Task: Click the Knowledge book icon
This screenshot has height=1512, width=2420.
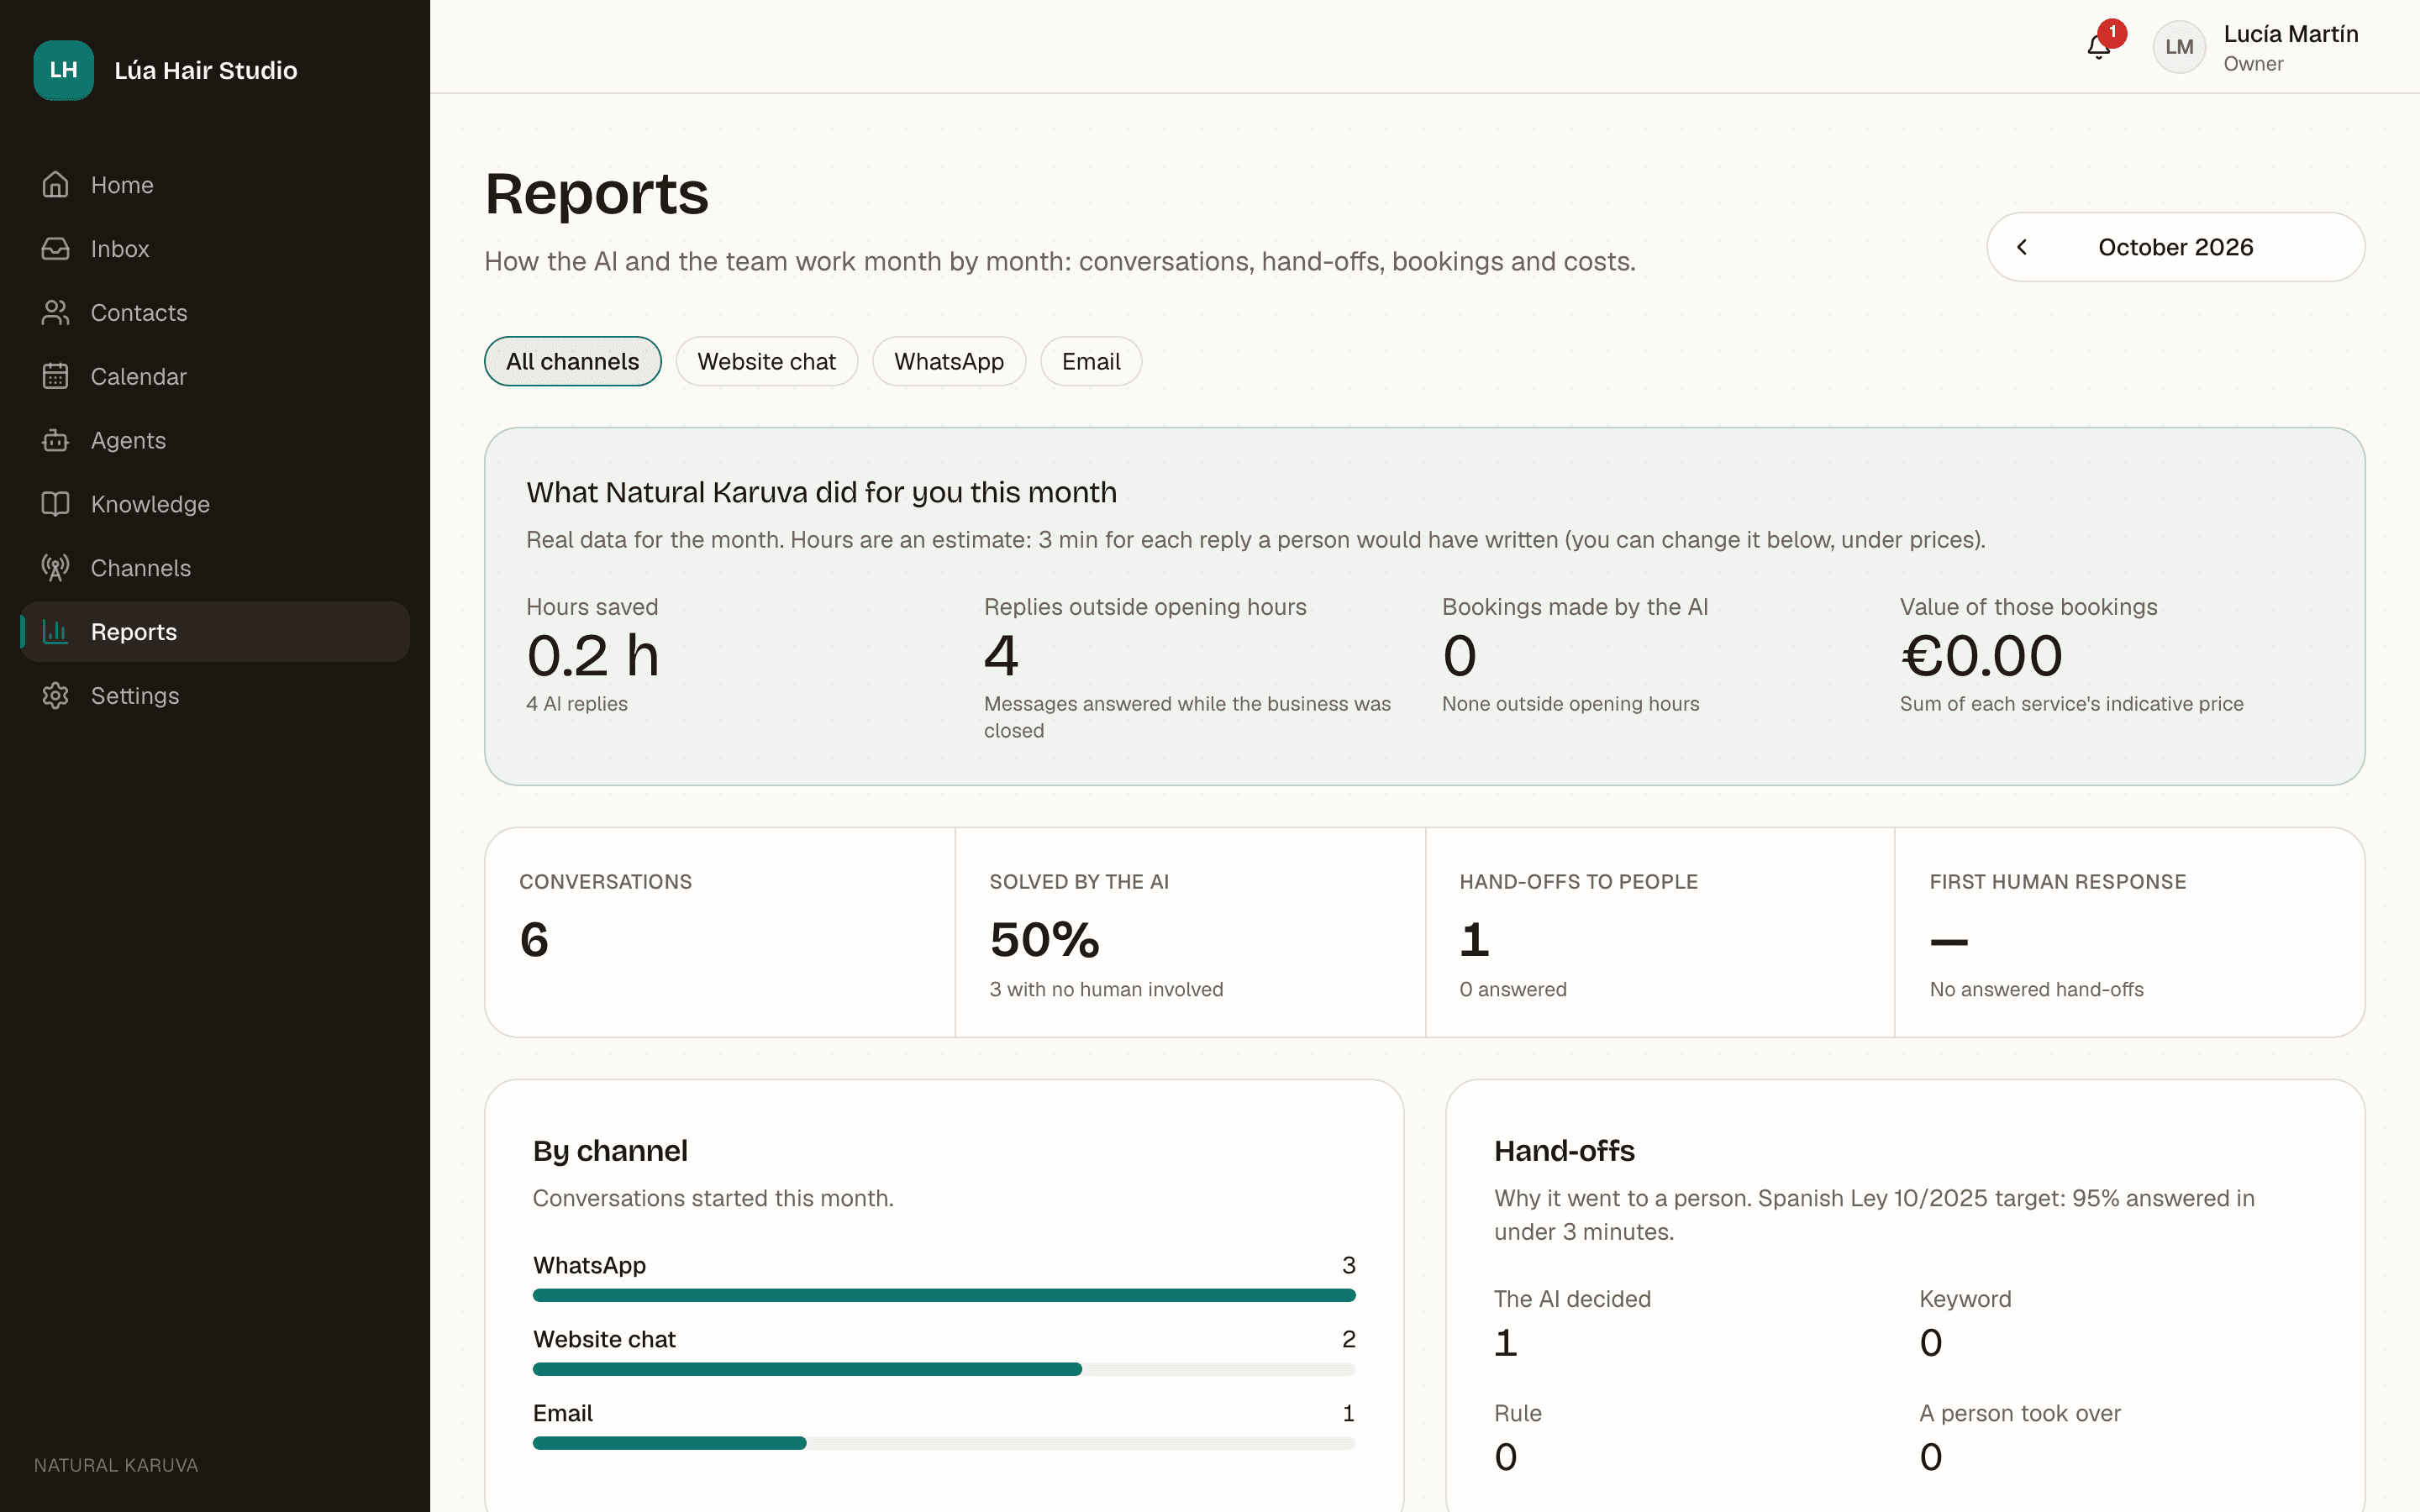Action: [x=55, y=504]
